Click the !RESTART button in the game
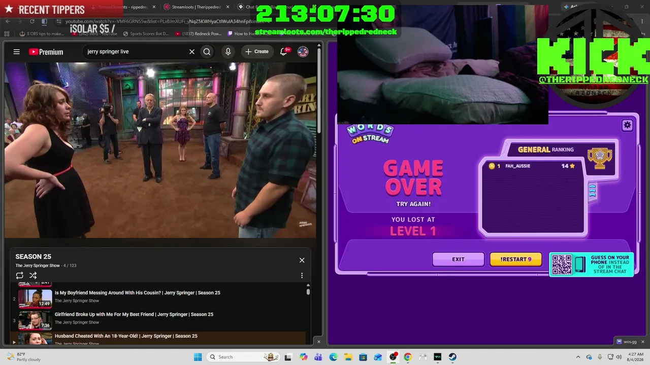Viewport: 650px width, 365px height. pyautogui.click(x=516, y=259)
